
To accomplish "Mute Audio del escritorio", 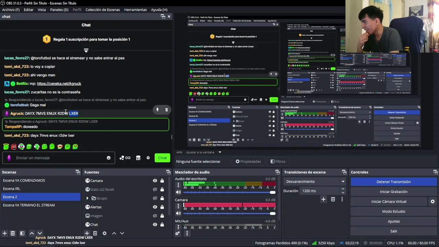I will (178, 192).
